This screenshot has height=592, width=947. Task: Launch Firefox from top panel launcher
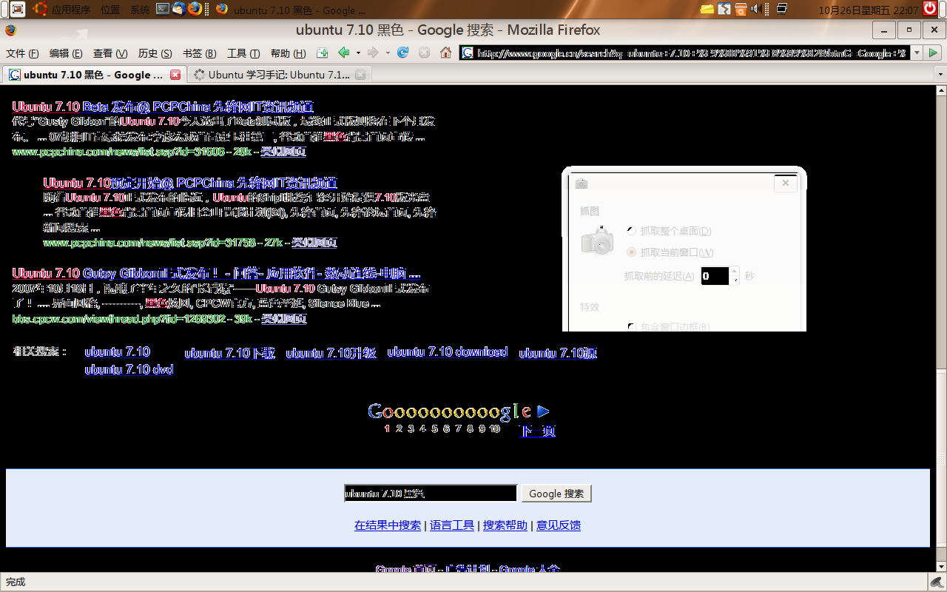click(195, 9)
